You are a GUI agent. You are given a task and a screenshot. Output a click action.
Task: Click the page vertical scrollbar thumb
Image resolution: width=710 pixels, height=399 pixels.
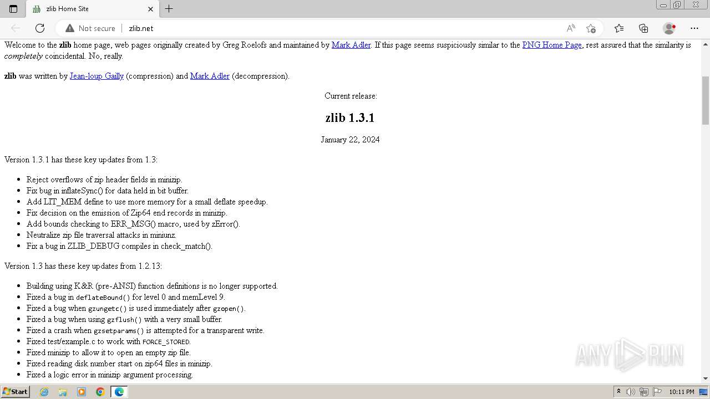[x=706, y=100]
